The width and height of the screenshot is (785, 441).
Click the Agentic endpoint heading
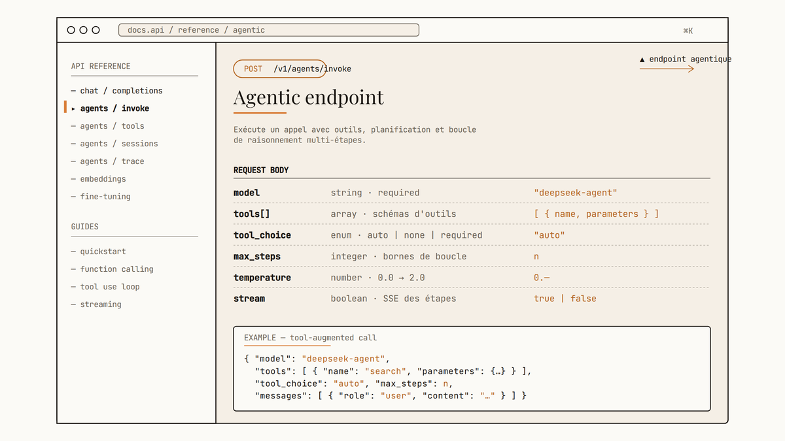click(309, 97)
